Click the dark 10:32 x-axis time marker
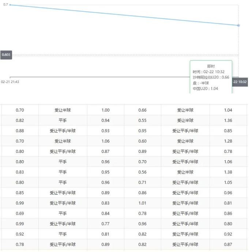Viewport: 249px width, 252px height. 239,82
